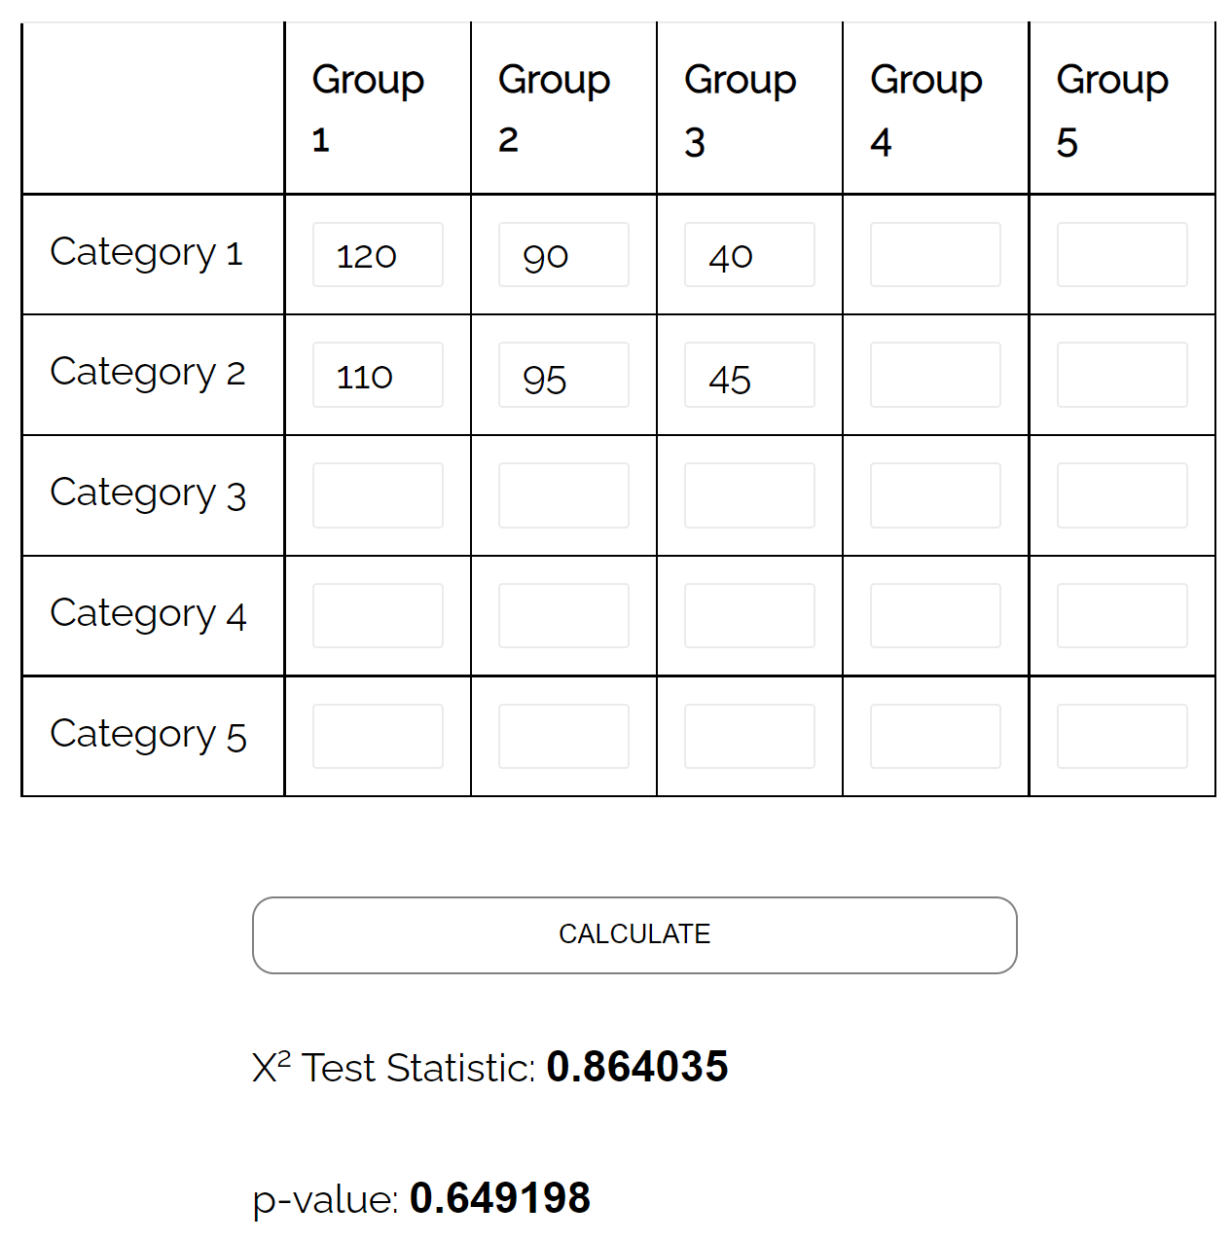Edit the value 120 in Group 1 Category 1
1231x1242 pixels.
[x=377, y=255]
